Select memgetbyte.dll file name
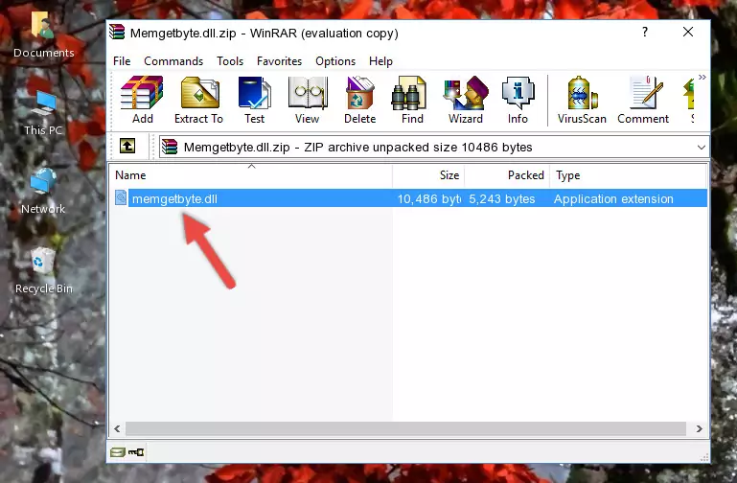The image size is (737, 483). 174,198
